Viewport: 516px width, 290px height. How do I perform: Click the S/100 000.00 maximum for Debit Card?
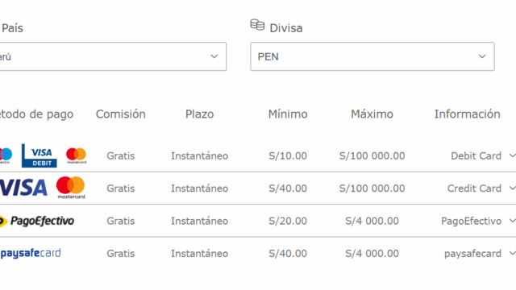coord(372,155)
